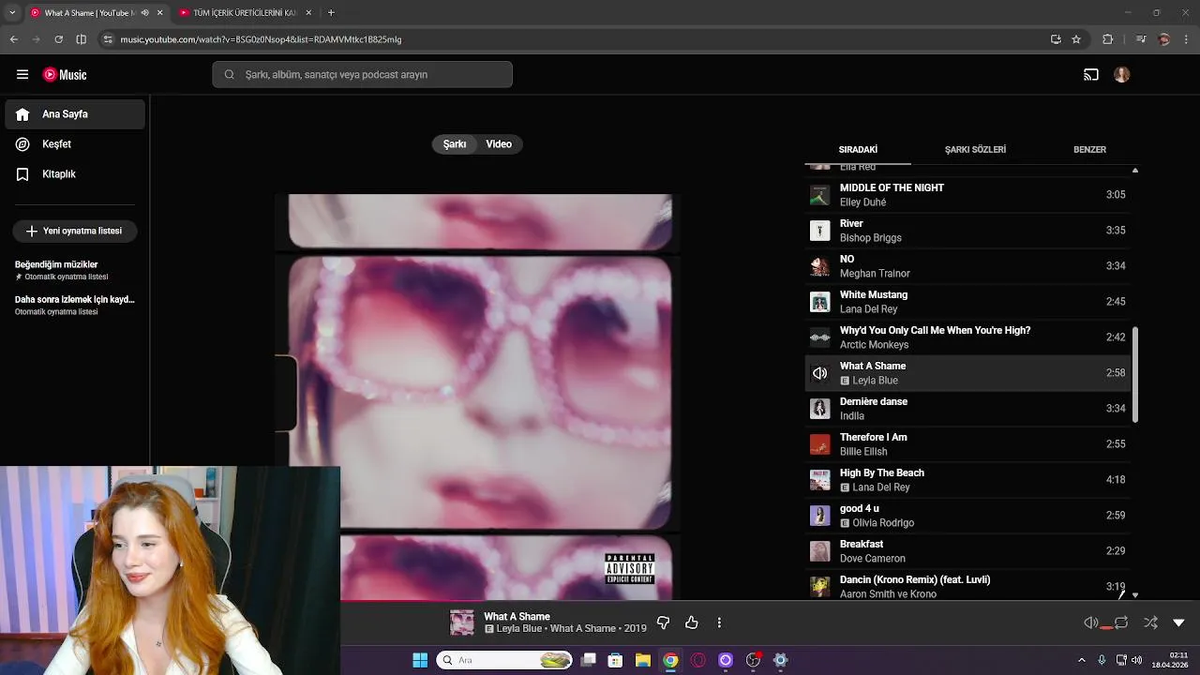Screen dimensions: 1200x675
Task: Click the Yeni oynatma listesi button
Action: point(75,231)
